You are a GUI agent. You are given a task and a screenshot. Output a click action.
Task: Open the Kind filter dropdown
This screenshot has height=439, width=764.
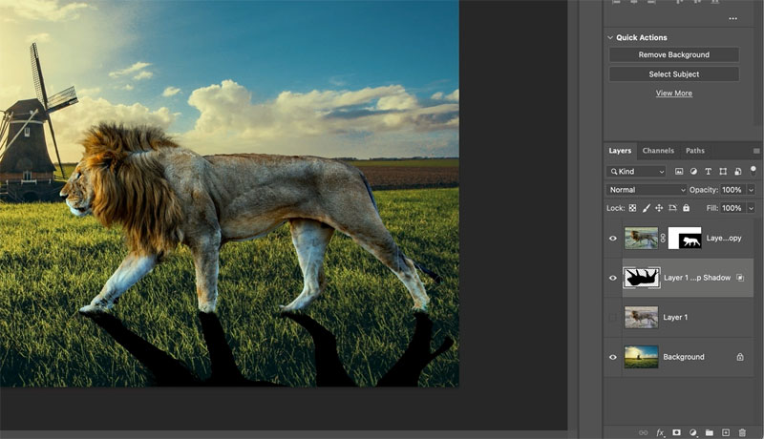click(636, 172)
